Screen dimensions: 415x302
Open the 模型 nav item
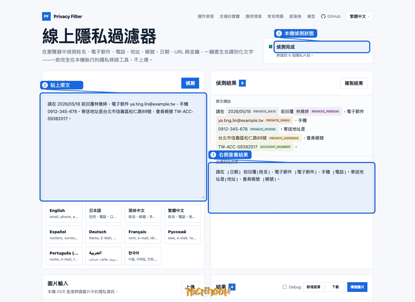[311, 16]
